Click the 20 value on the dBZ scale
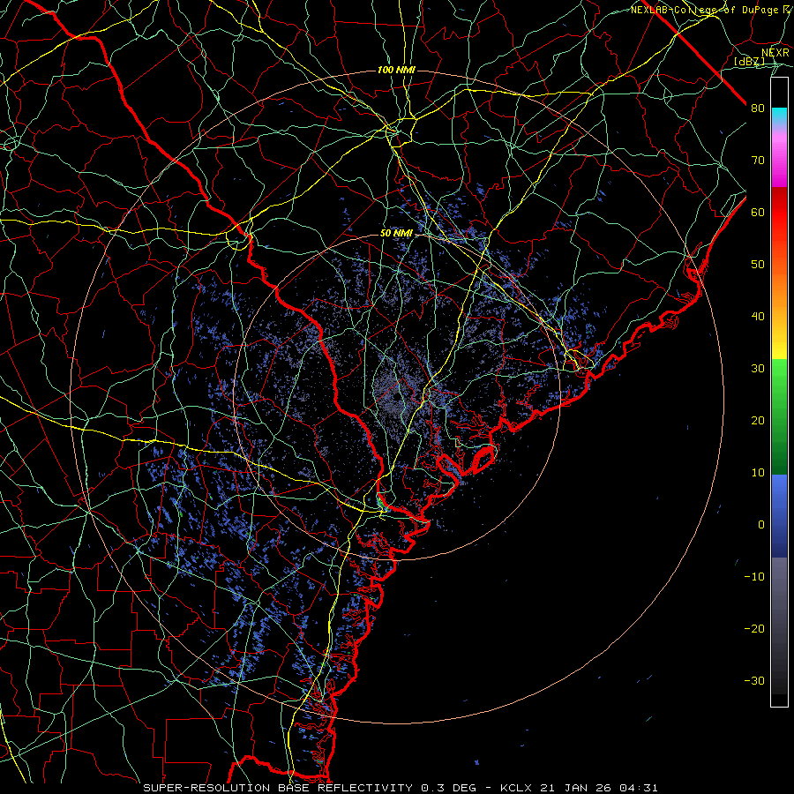This screenshot has width=794, height=794. click(758, 420)
